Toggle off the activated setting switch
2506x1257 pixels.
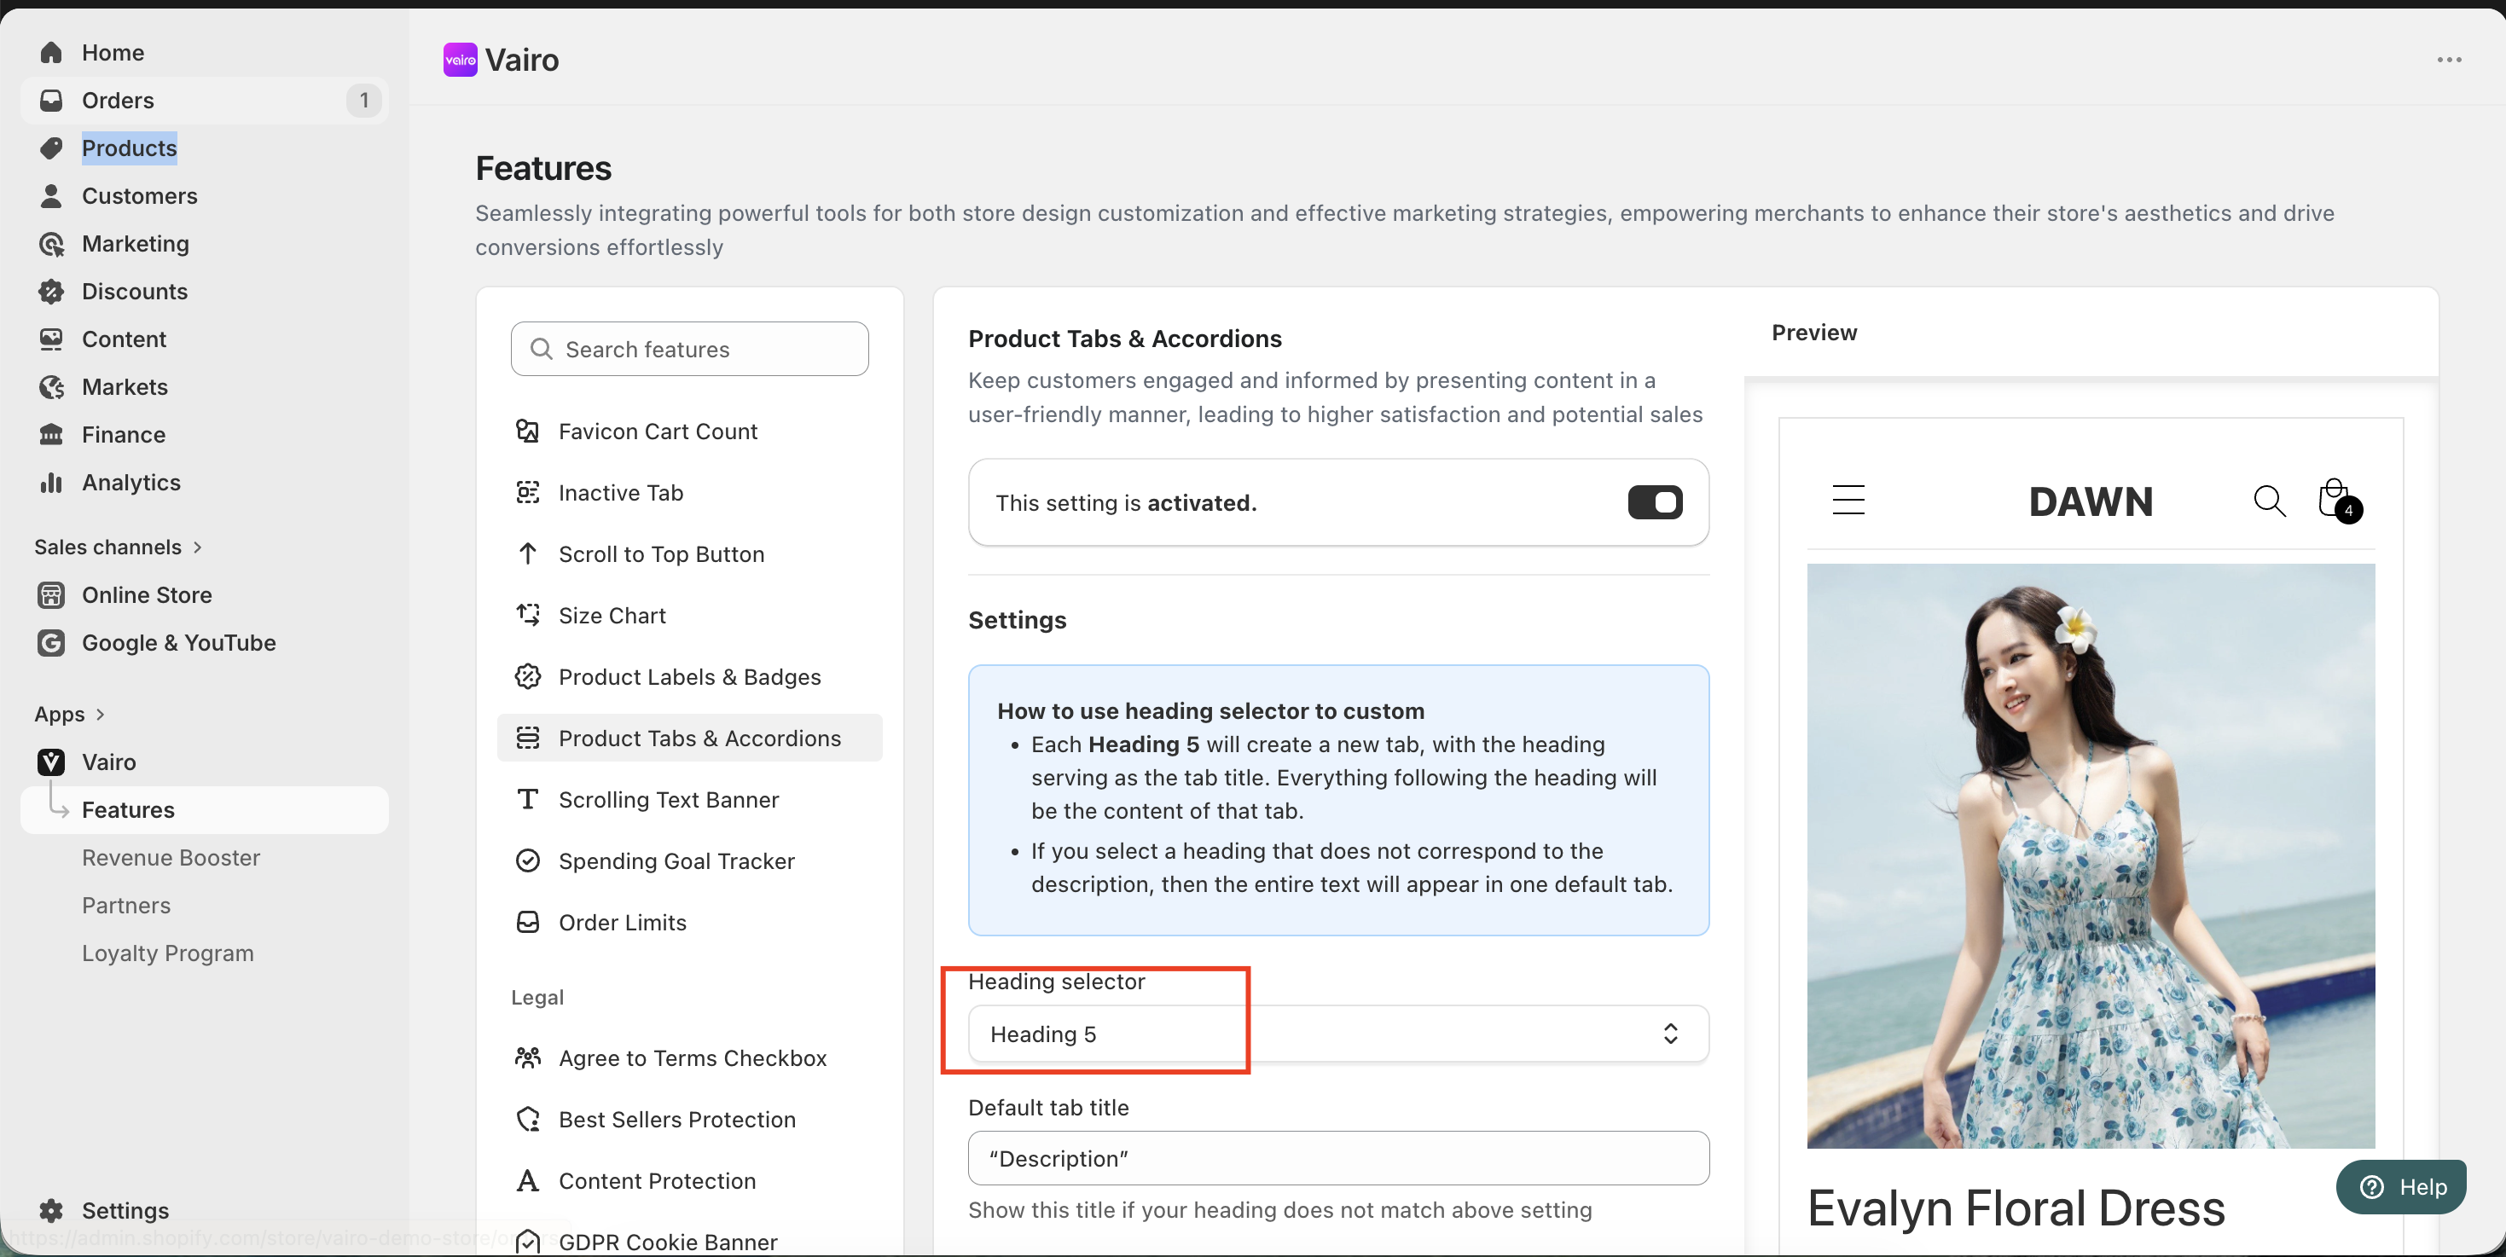1655,503
